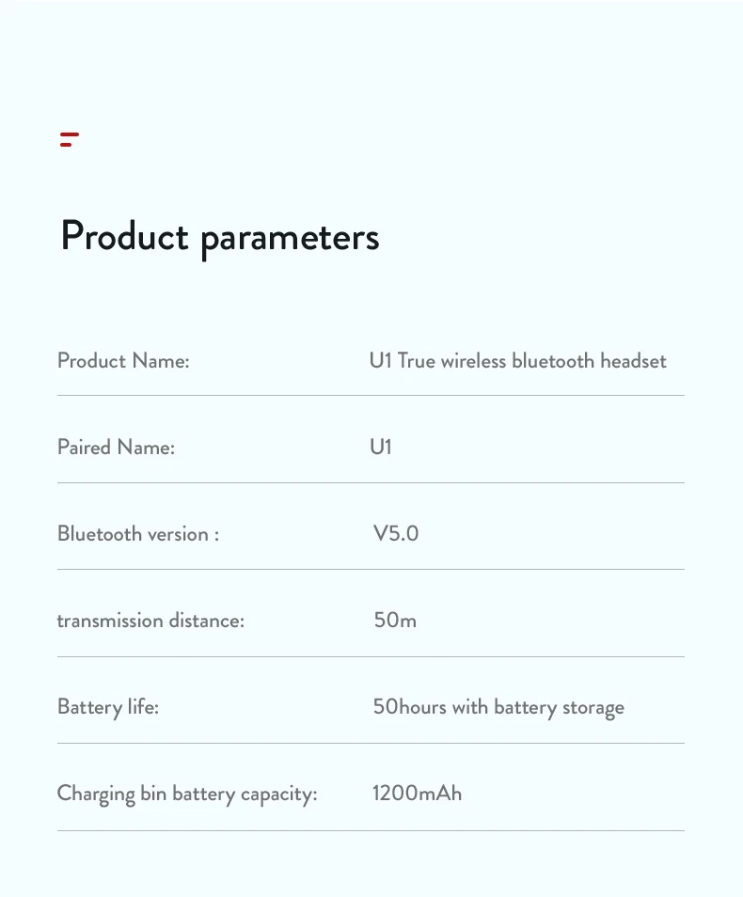This screenshot has width=743, height=897.
Task: Select the transmission distance label
Action: pos(150,621)
